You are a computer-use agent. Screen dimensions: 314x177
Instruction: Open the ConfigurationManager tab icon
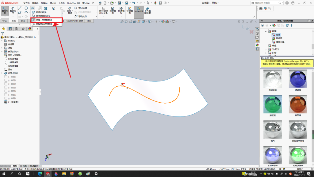click(x=17, y=29)
